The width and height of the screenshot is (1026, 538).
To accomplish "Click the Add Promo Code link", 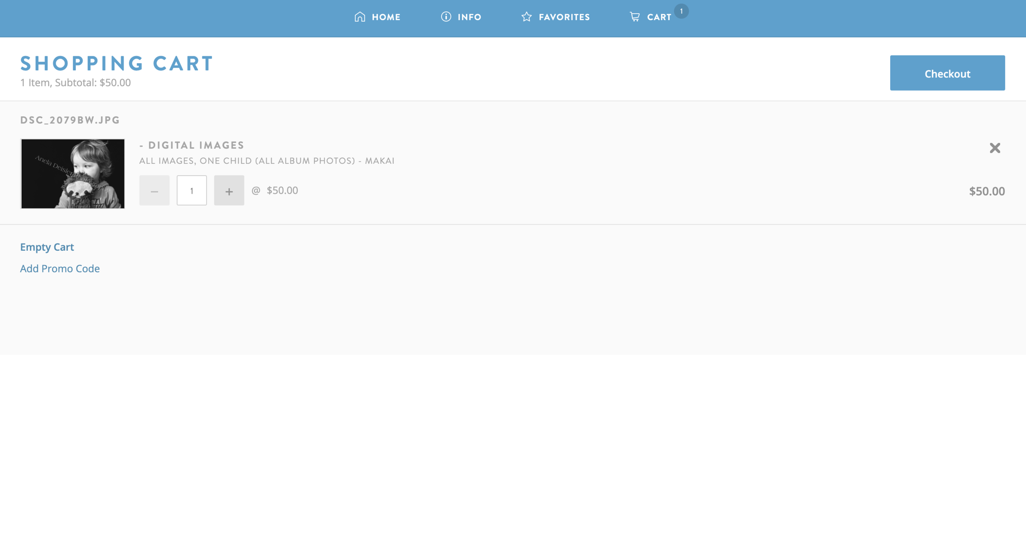I will tap(60, 268).
